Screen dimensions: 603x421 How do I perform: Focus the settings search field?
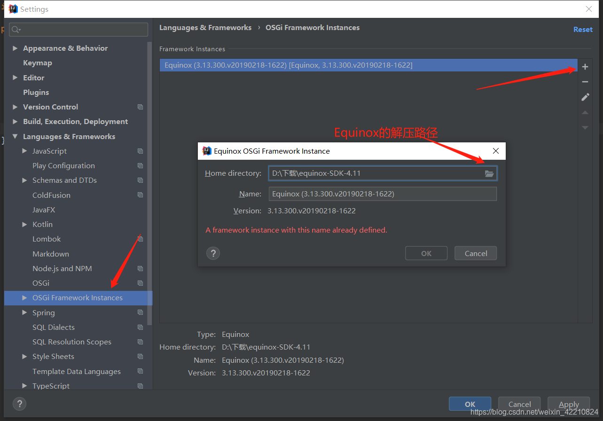[79, 30]
